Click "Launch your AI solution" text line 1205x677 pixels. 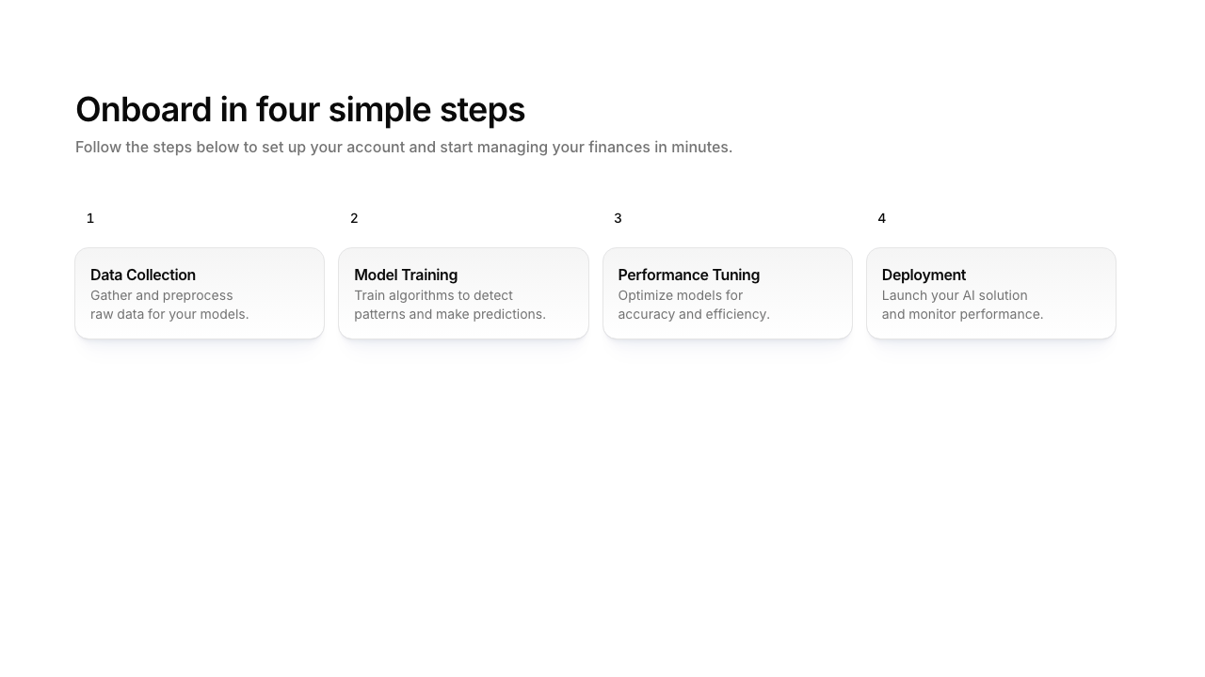(955, 295)
